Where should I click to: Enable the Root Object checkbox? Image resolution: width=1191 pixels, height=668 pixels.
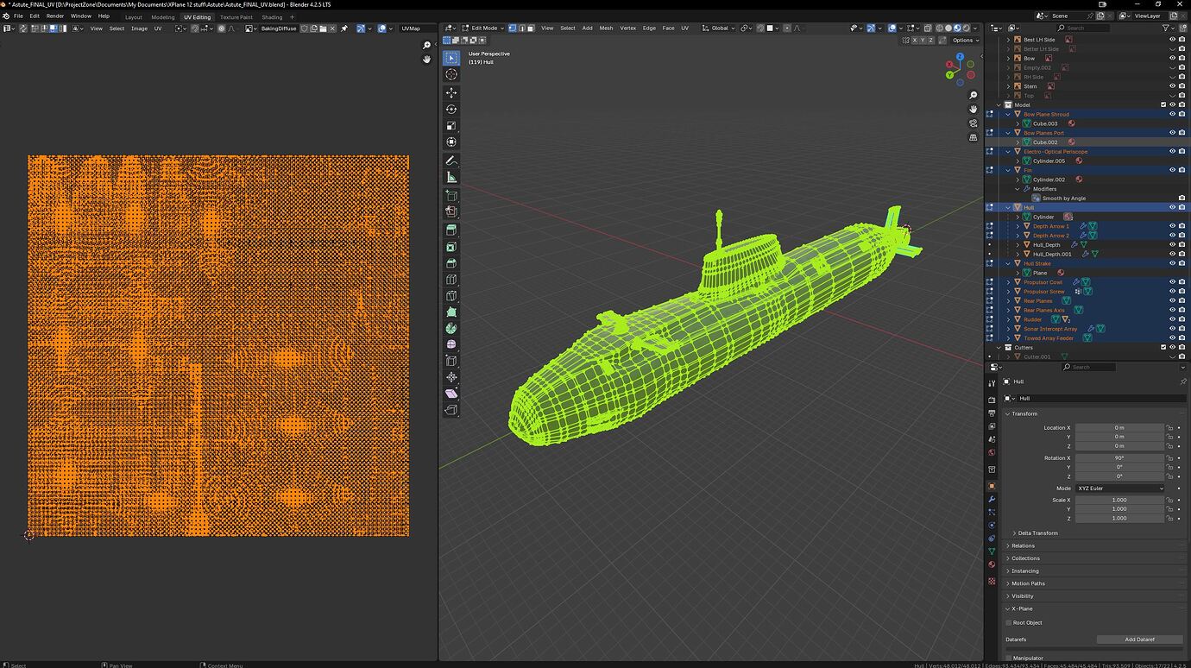pyautogui.click(x=1009, y=622)
